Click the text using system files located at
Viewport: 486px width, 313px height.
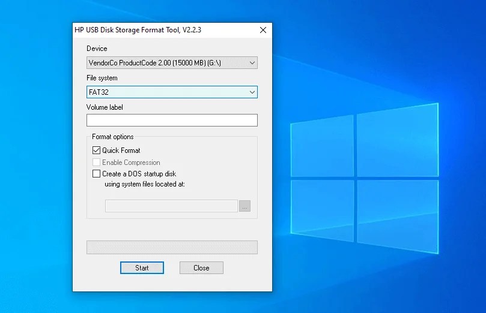pos(145,184)
